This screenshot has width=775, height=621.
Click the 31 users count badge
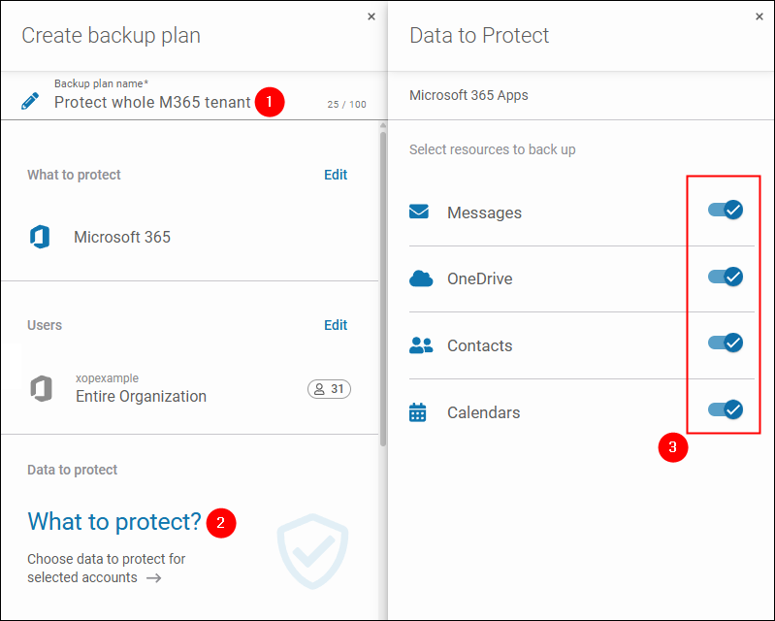[329, 389]
